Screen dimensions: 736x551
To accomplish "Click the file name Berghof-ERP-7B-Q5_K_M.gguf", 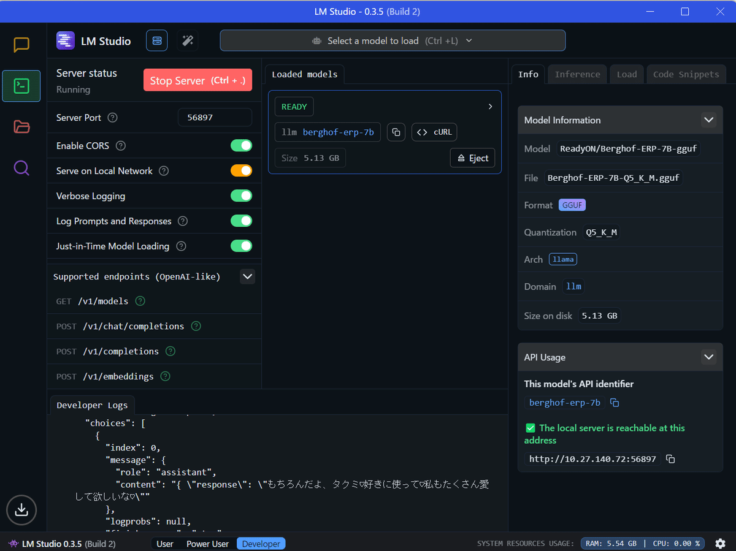I will tap(614, 178).
